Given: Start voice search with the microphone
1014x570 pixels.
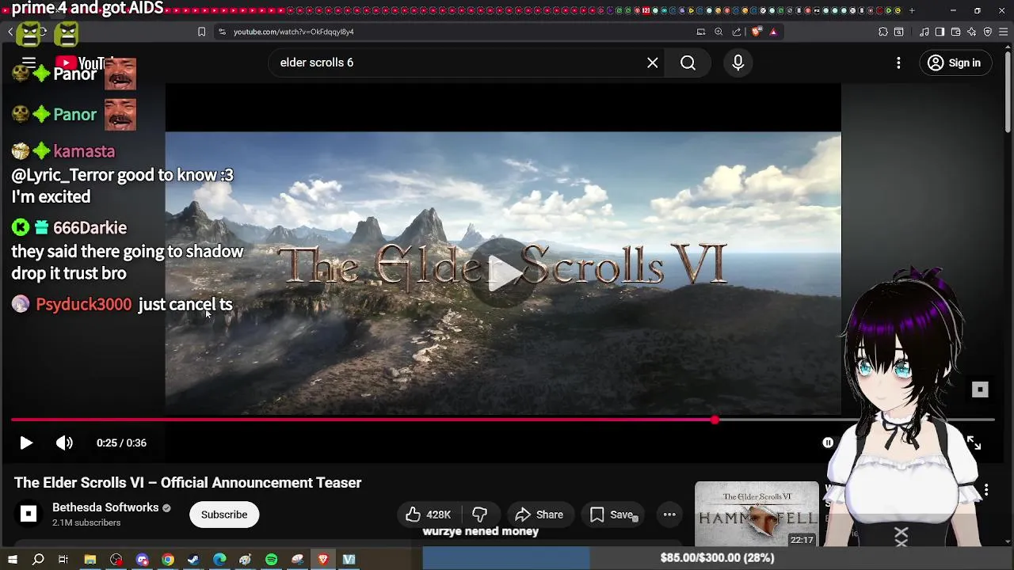Looking at the screenshot, I should 738,63.
